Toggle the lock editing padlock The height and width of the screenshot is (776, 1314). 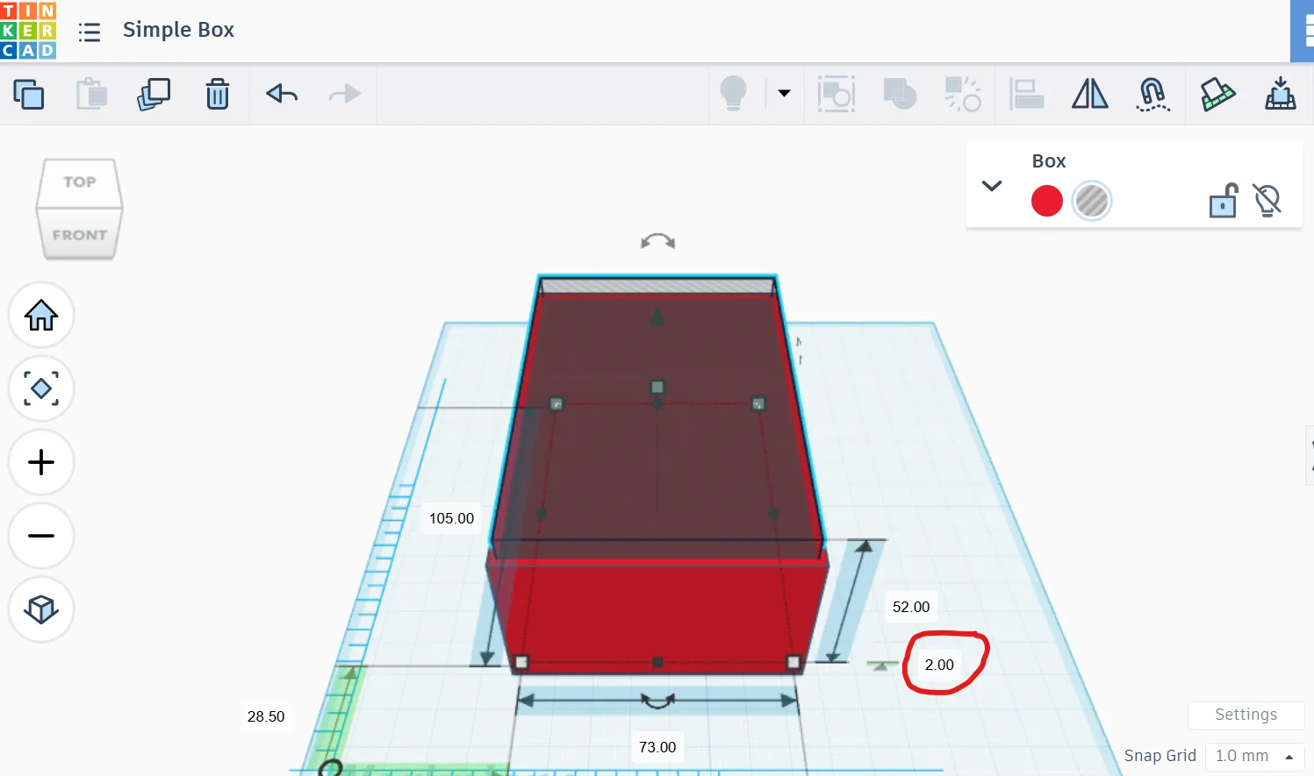tap(1223, 201)
